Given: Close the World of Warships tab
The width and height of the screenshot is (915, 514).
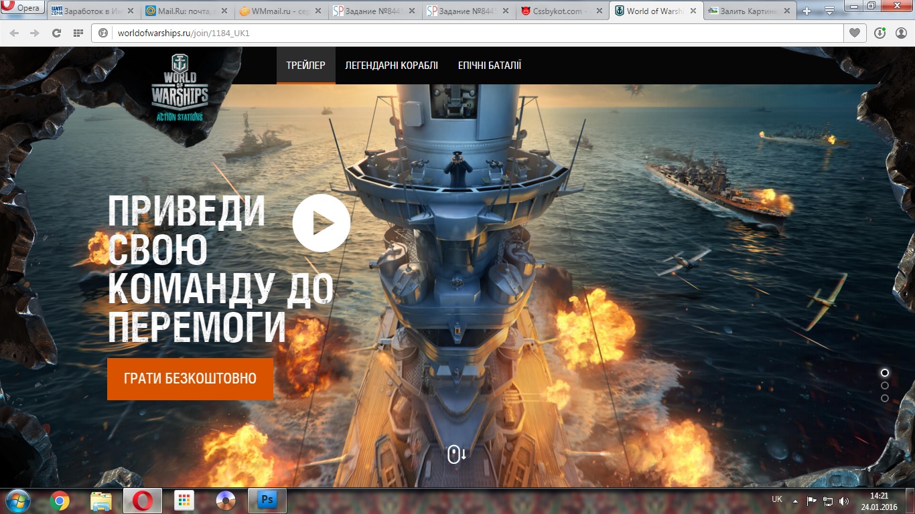Looking at the screenshot, I should [694, 11].
